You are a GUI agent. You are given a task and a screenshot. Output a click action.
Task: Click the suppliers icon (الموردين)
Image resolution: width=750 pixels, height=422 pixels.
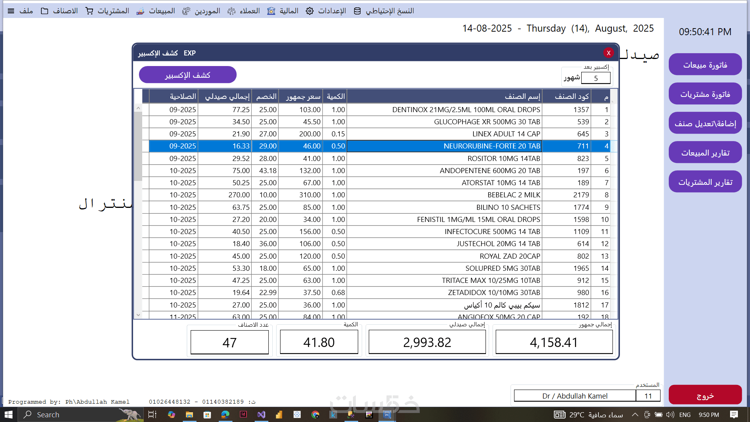(x=186, y=11)
